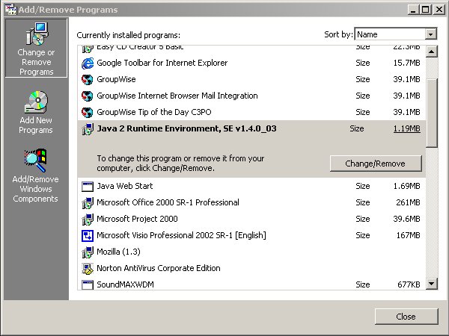Open the Add New Programs pane
Viewport: 449px width, 336px height.
click(36, 112)
